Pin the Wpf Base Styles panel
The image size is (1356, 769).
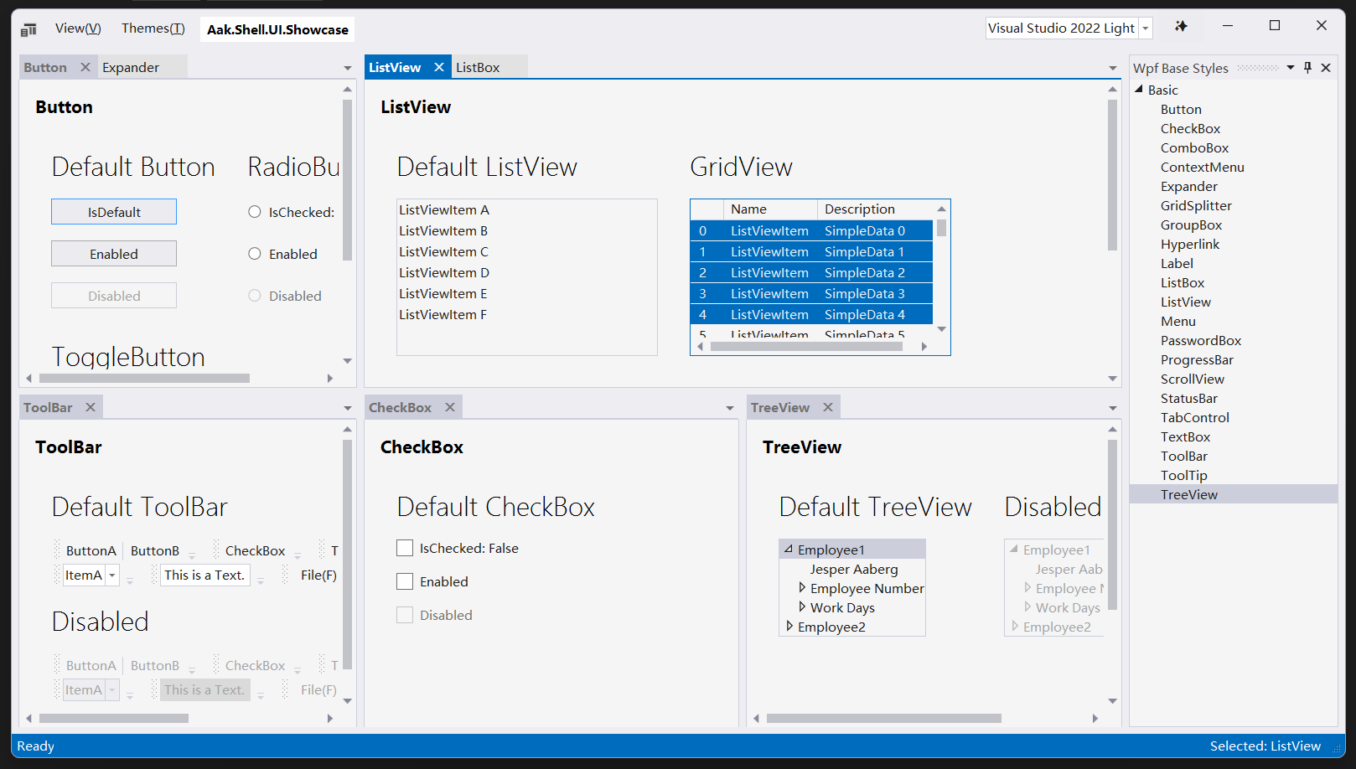click(x=1307, y=67)
